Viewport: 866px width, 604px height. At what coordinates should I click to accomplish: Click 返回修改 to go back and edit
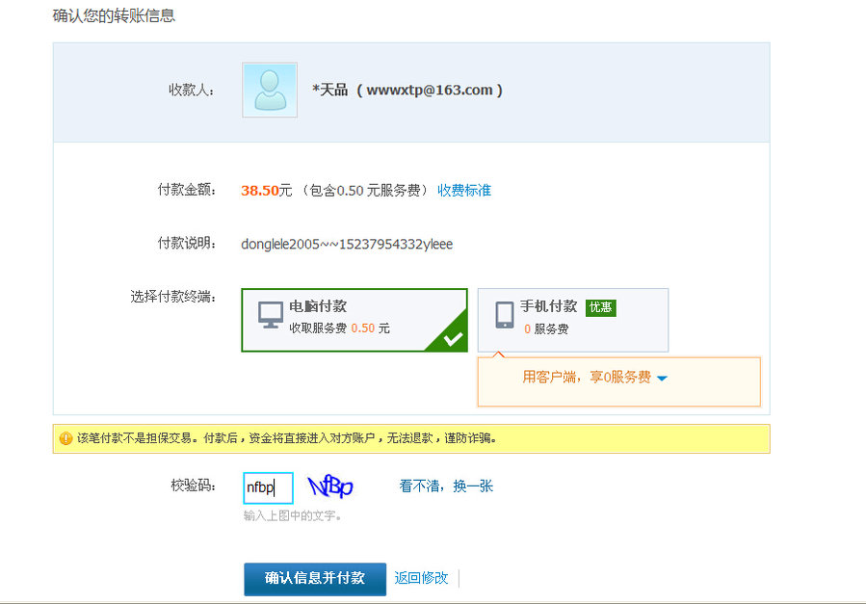coord(421,579)
